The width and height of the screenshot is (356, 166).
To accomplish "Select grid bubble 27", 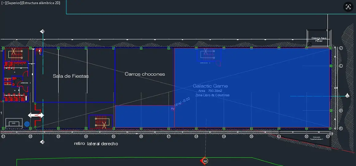I will [x=169, y=136].
